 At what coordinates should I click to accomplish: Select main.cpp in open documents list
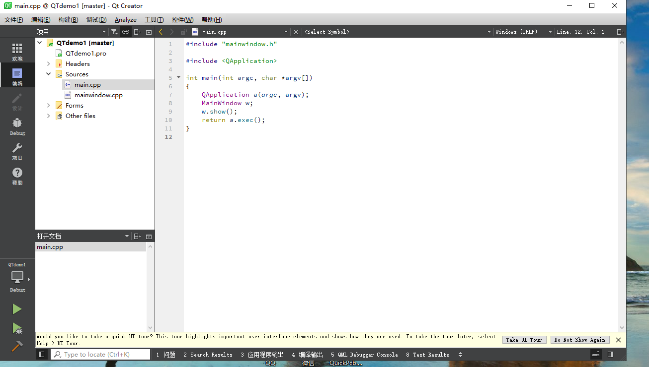(91, 247)
